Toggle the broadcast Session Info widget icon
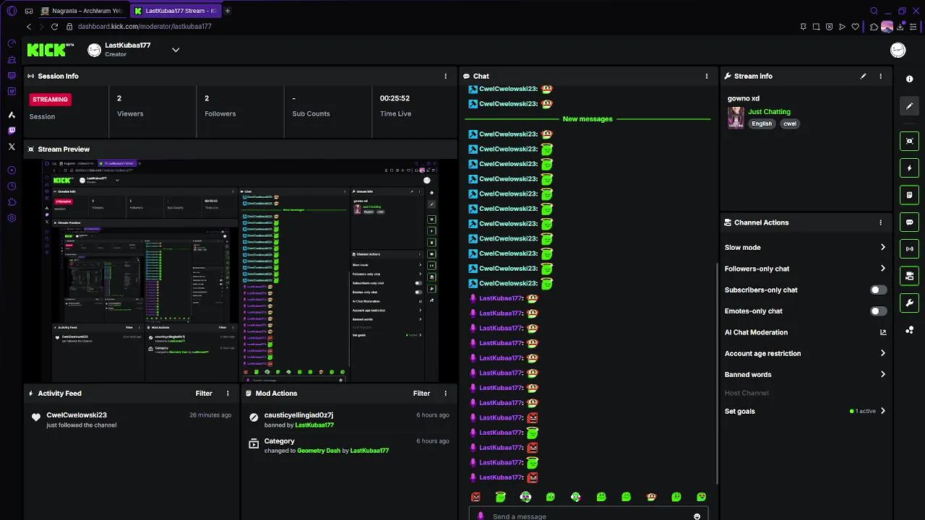Image resolution: width=925 pixels, height=520 pixels. [x=909, y=248]
